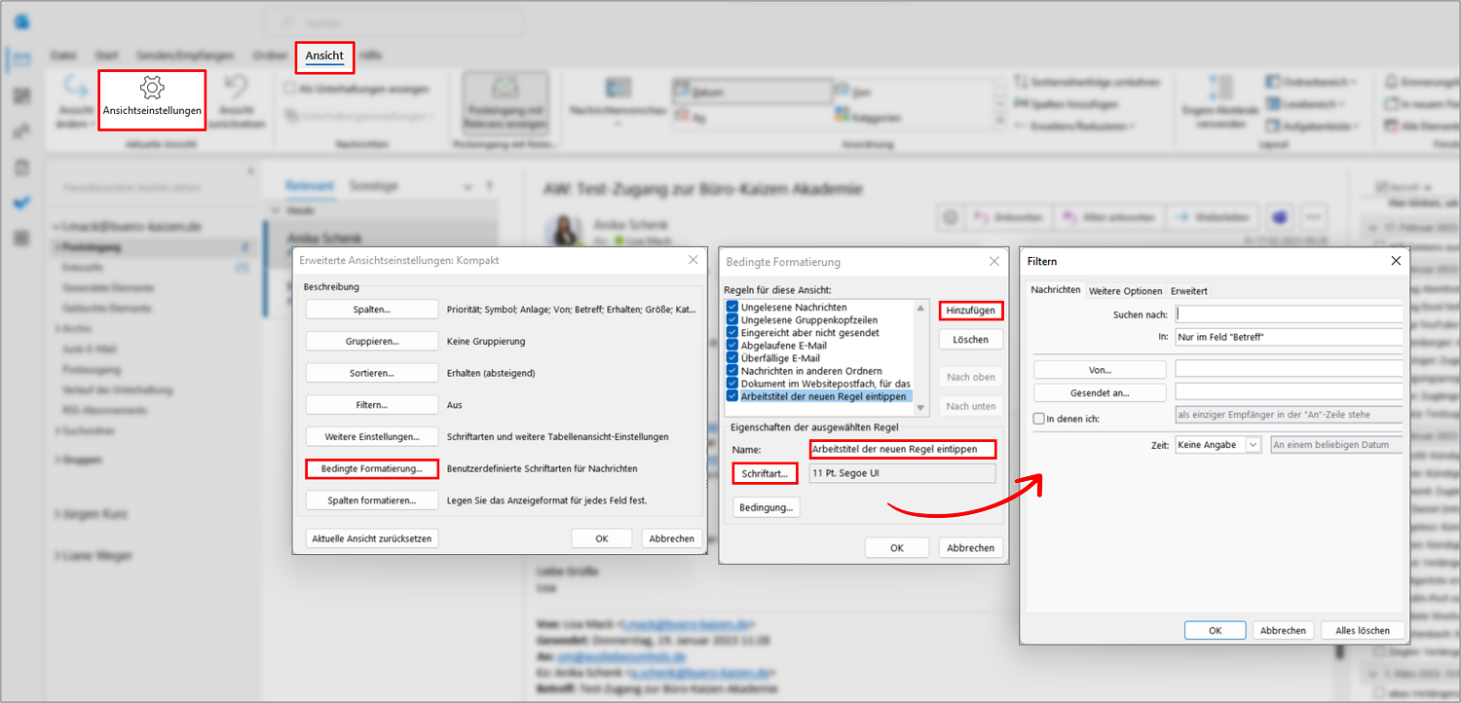Open the 'Von...' sender picker button

tap(1100, 370)
